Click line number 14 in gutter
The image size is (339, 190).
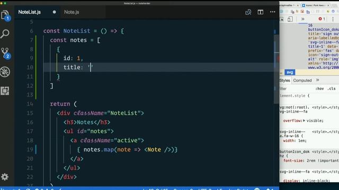[x=30, y=104]
